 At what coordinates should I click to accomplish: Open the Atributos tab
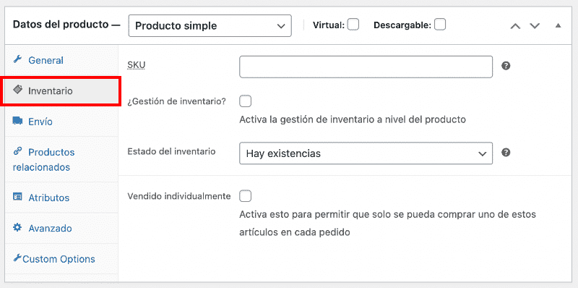pyautogui.click(x=61, y=197)
